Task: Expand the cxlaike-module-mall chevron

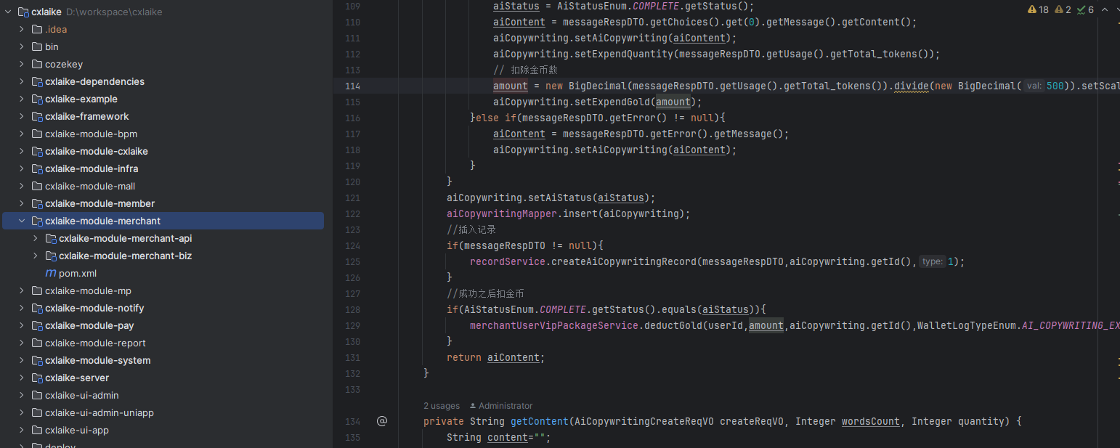Action: (x=22, y=186)
